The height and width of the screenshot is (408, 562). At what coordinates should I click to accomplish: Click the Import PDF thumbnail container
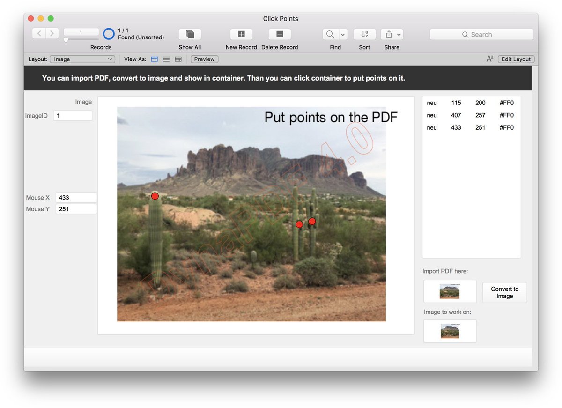[450, 291]
